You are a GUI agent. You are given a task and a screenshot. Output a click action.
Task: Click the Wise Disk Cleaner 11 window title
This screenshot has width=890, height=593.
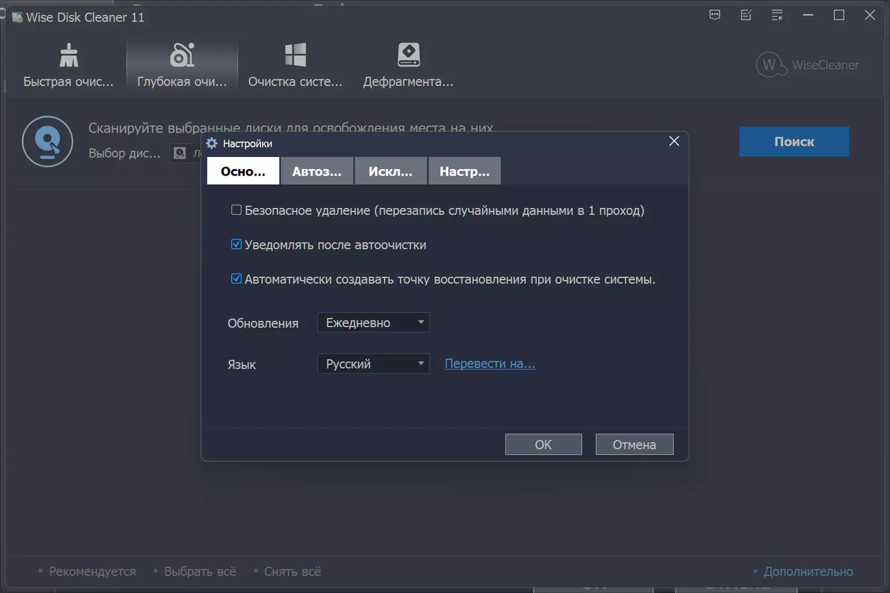[85, 17]
